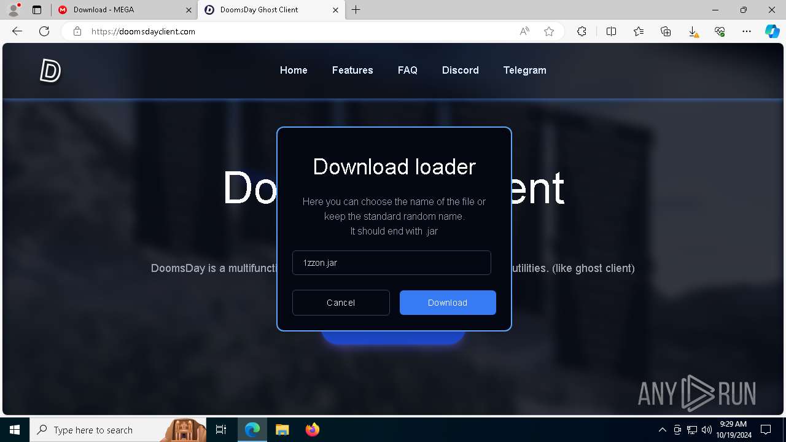Open the Downloads icon in toolbar
The width and height of the screenshot is (786, 442).
tap(693, 31)
